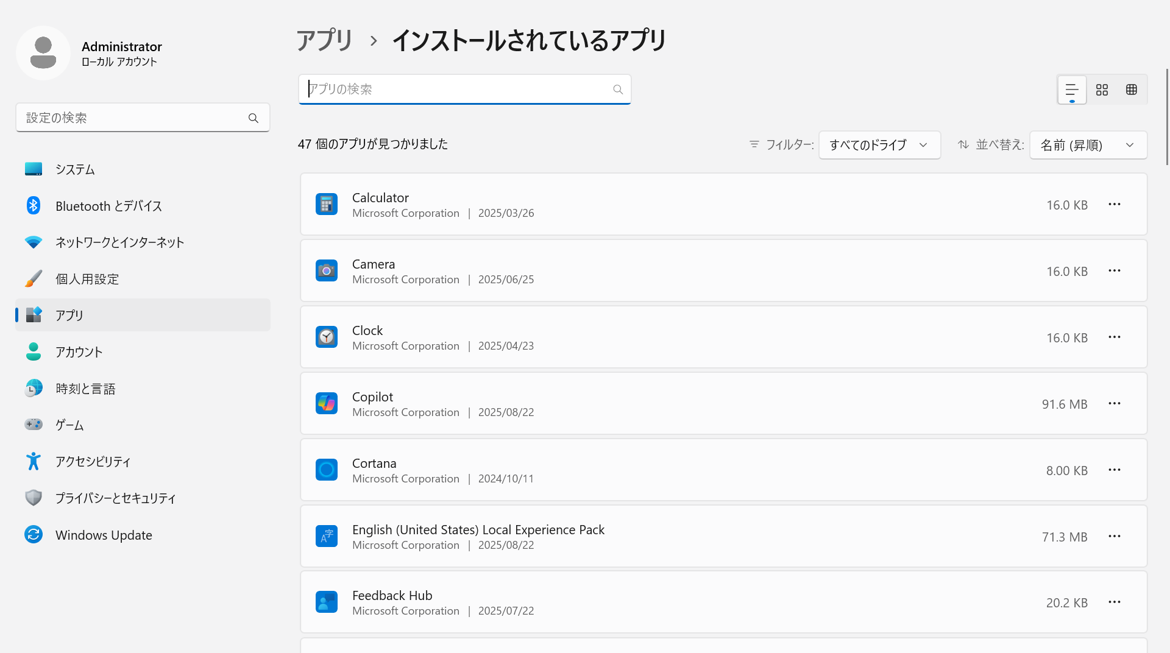Open Windows Update settings

[143, 535]
